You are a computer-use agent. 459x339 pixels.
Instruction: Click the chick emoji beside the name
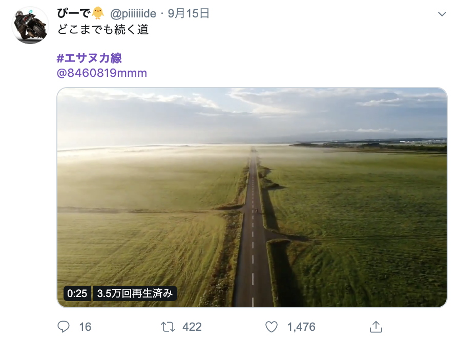pos(98,13)
